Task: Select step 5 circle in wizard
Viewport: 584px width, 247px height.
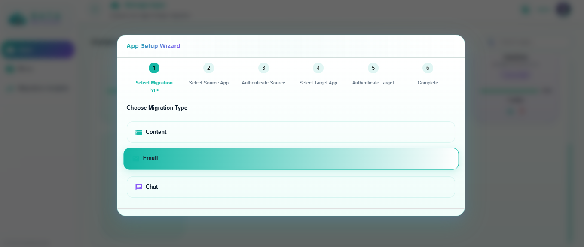Action: pyautogui.click(x=373, y=68)
